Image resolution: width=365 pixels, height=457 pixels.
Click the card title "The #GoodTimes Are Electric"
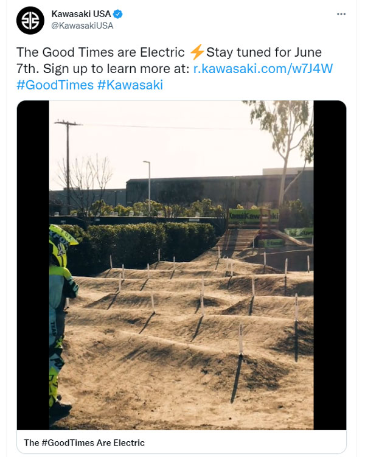[x=85, y=442]
